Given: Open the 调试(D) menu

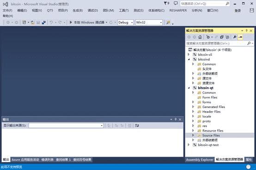Looking at the screenshot, I should pyautogui.click(x=93, y=11).
